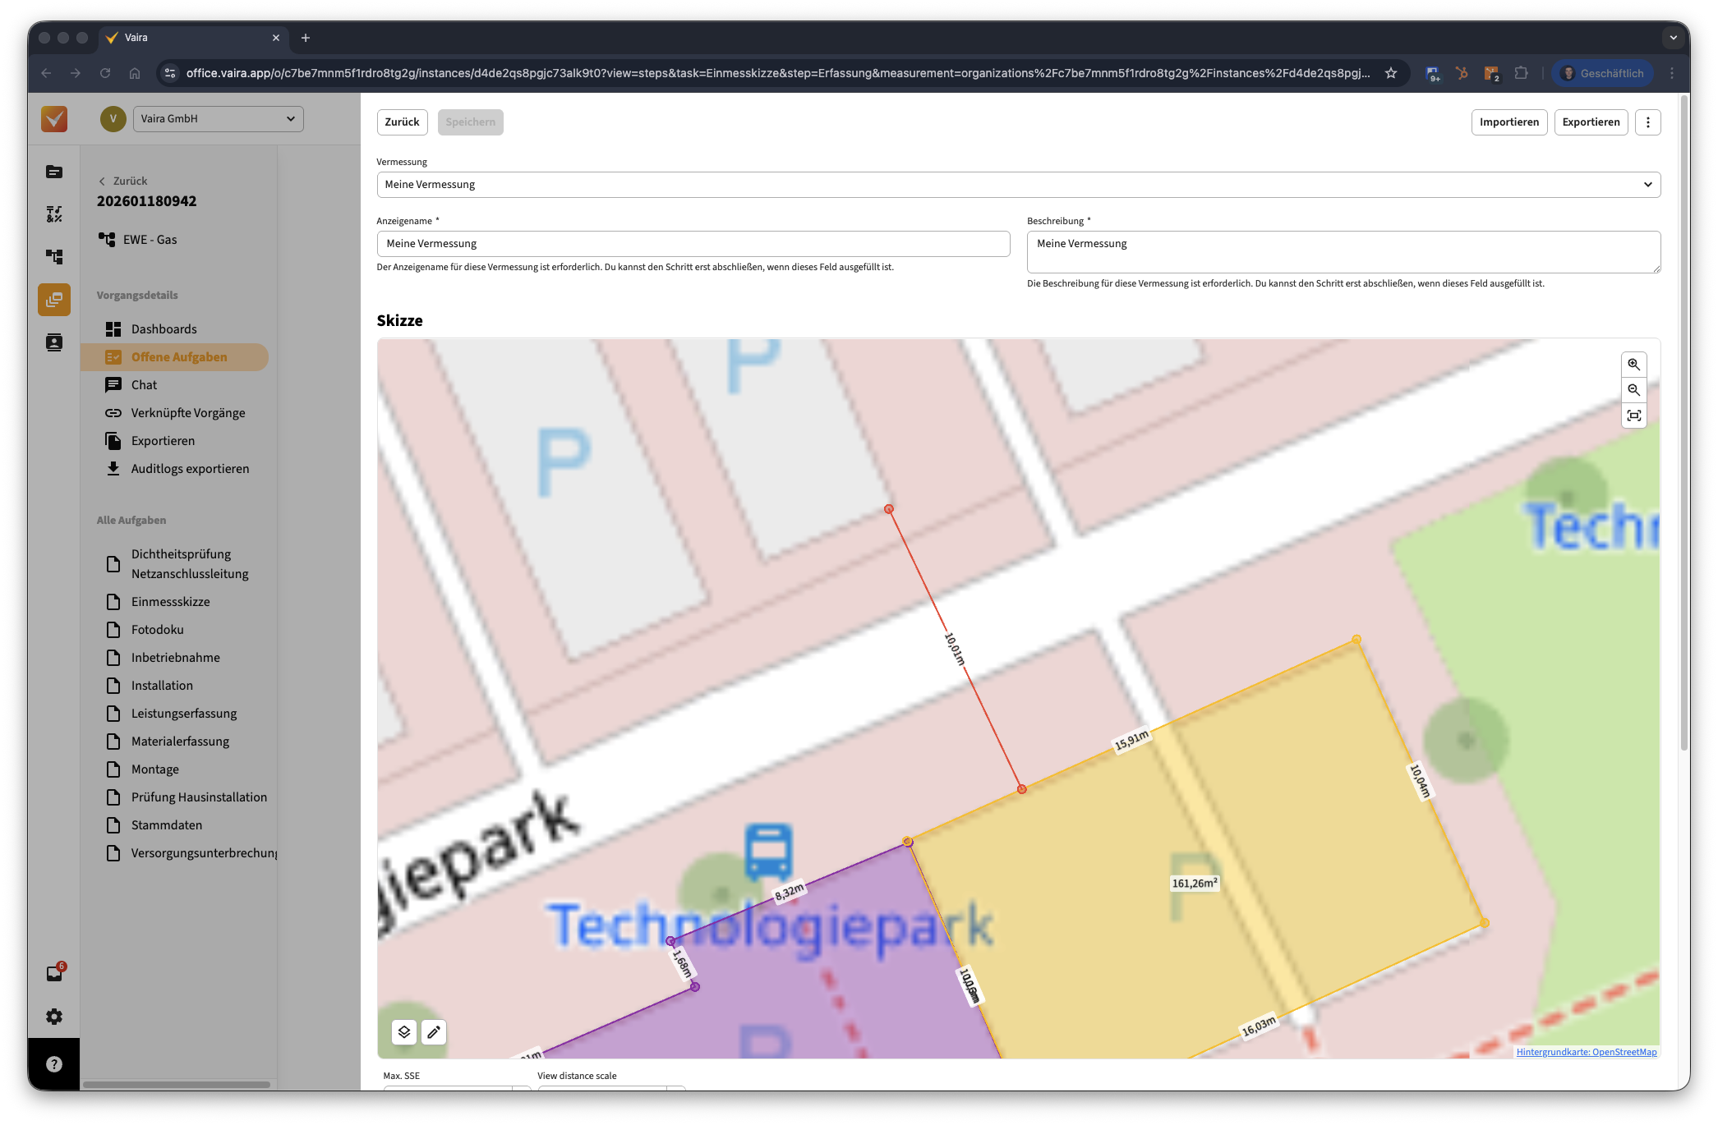Expand the Vermessung selection dropdown
1718x1125 pixels.
[x=1018, y=185]
